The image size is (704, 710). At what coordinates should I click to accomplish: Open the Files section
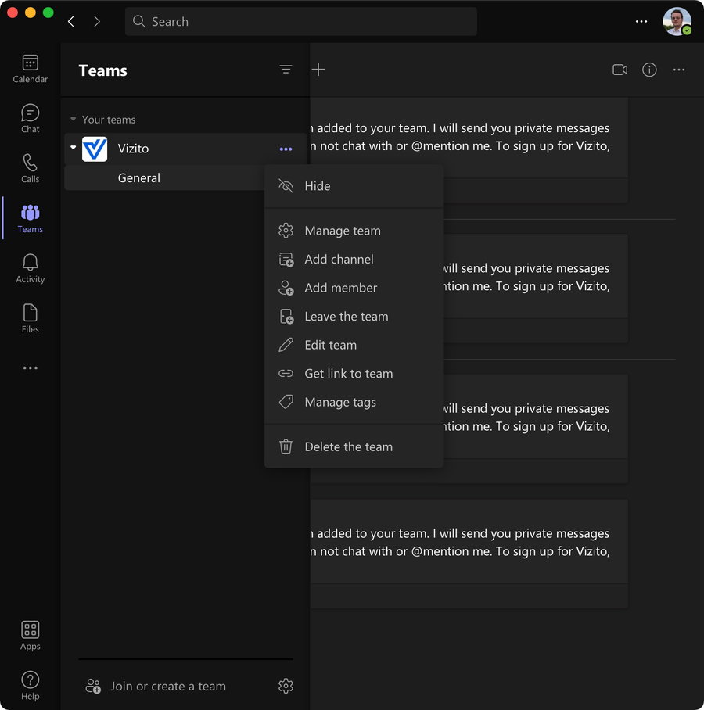[30, 319]
